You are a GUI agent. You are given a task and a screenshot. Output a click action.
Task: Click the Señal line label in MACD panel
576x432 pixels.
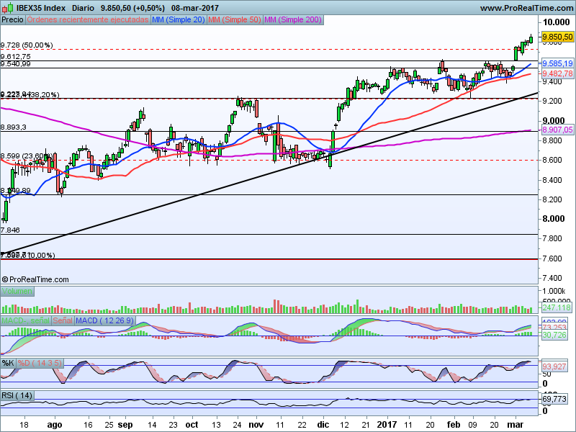[x=63, y=320]
